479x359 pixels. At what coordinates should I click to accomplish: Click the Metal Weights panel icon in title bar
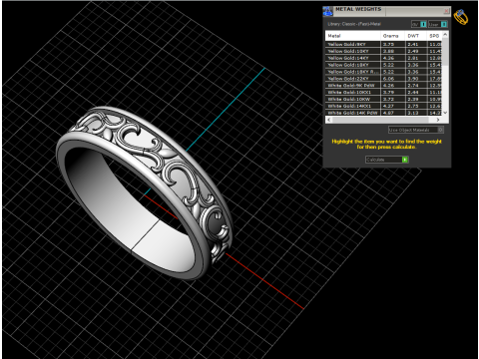(x=327, y=11)
